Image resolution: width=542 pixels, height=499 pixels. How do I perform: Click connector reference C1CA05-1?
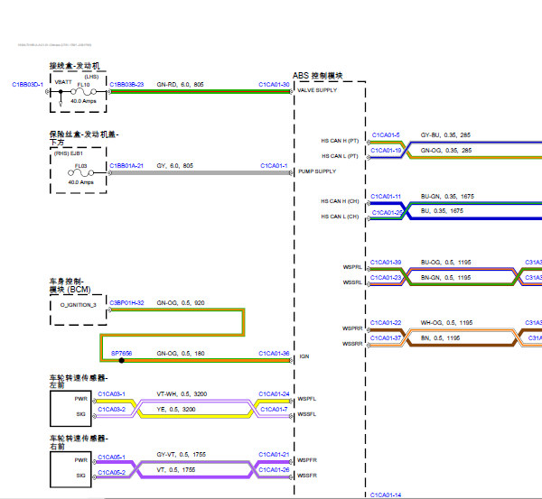112,457
